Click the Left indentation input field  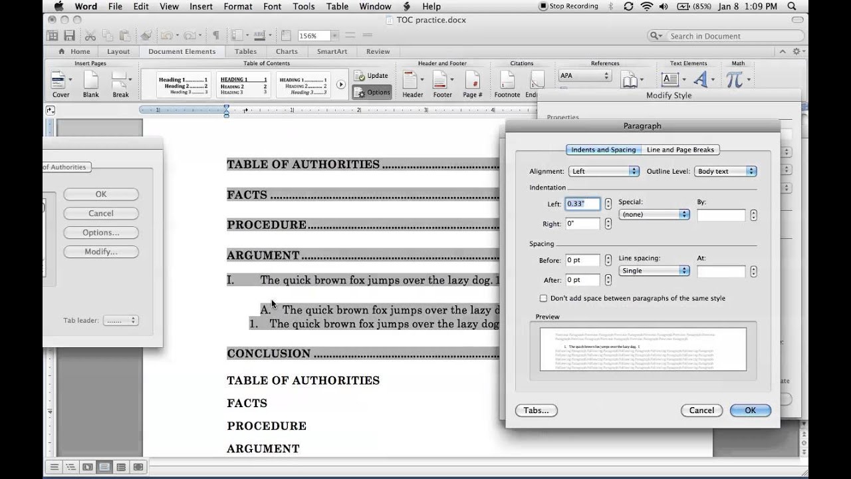coord(582,204)
